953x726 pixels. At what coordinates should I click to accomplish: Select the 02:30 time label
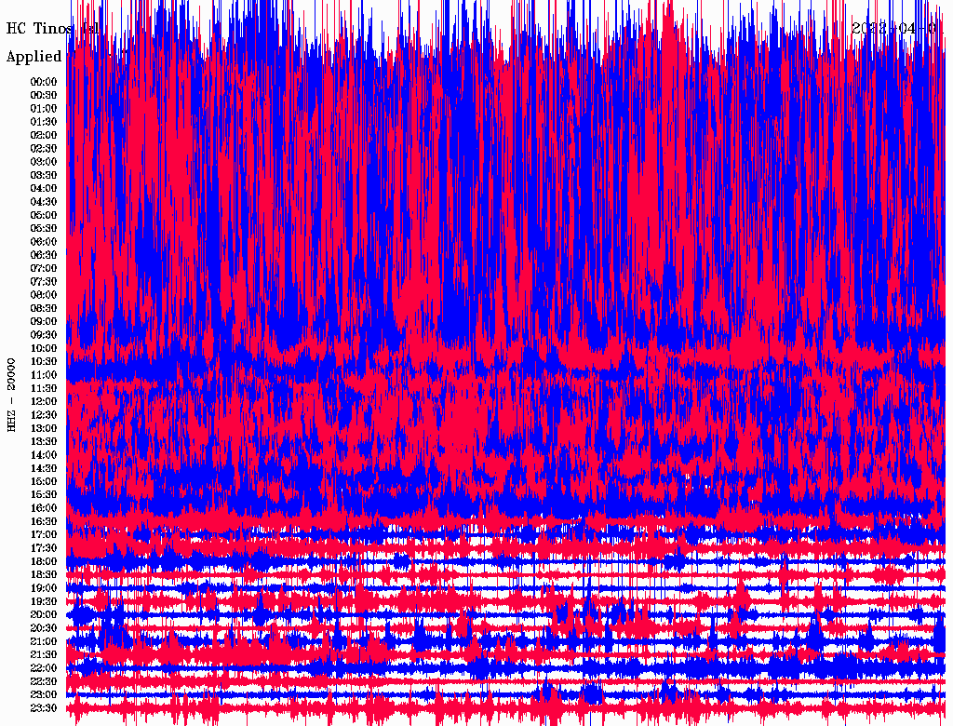click(44, 148)
